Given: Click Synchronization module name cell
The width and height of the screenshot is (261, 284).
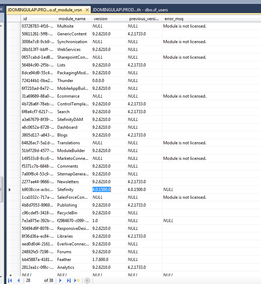Looking at the screenshot, I should 73,42.
